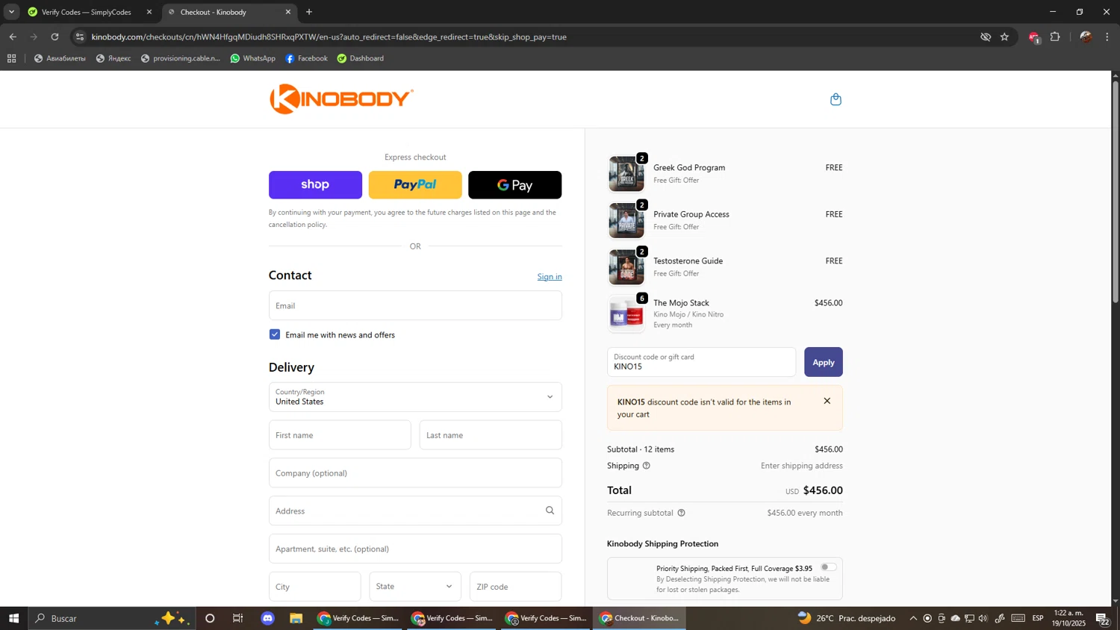Select the Company (optional) field
Image resolution: width=1120 pixels, height=630 pixels.
[415, 473]
